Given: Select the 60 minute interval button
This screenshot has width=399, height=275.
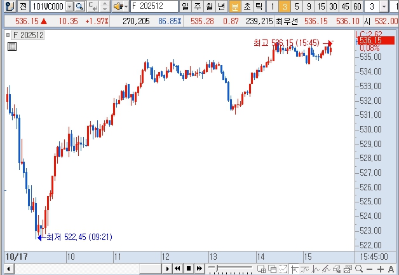Looking at the screenshot, I should pyautogui.click(x=357, y=6).
